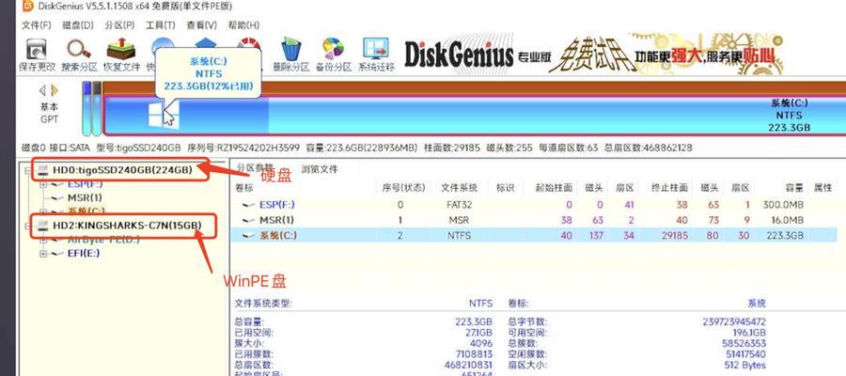Select MSR(1) row in partition table

pyautogui.click(x=534, y=220)
